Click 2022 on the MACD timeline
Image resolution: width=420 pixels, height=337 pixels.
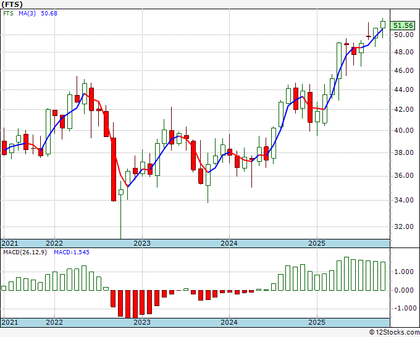(54, 322)
